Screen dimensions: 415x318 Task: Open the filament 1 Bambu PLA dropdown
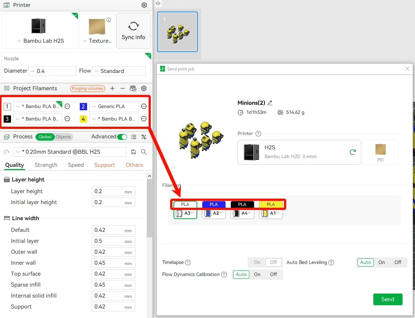tap(38, 107)
